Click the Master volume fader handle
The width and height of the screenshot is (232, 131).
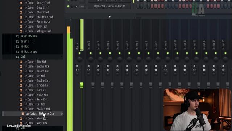(x=82, y=85)
